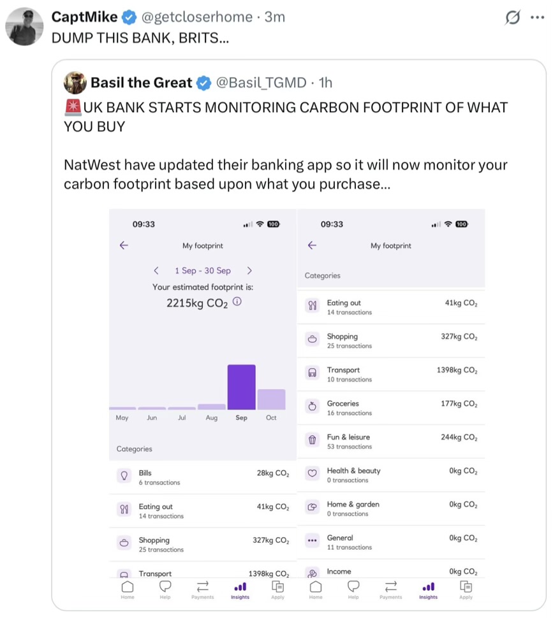Open Basil the Great's profile picture
Image resolution: width=553 pixels, height=618 pixels.
75,83
